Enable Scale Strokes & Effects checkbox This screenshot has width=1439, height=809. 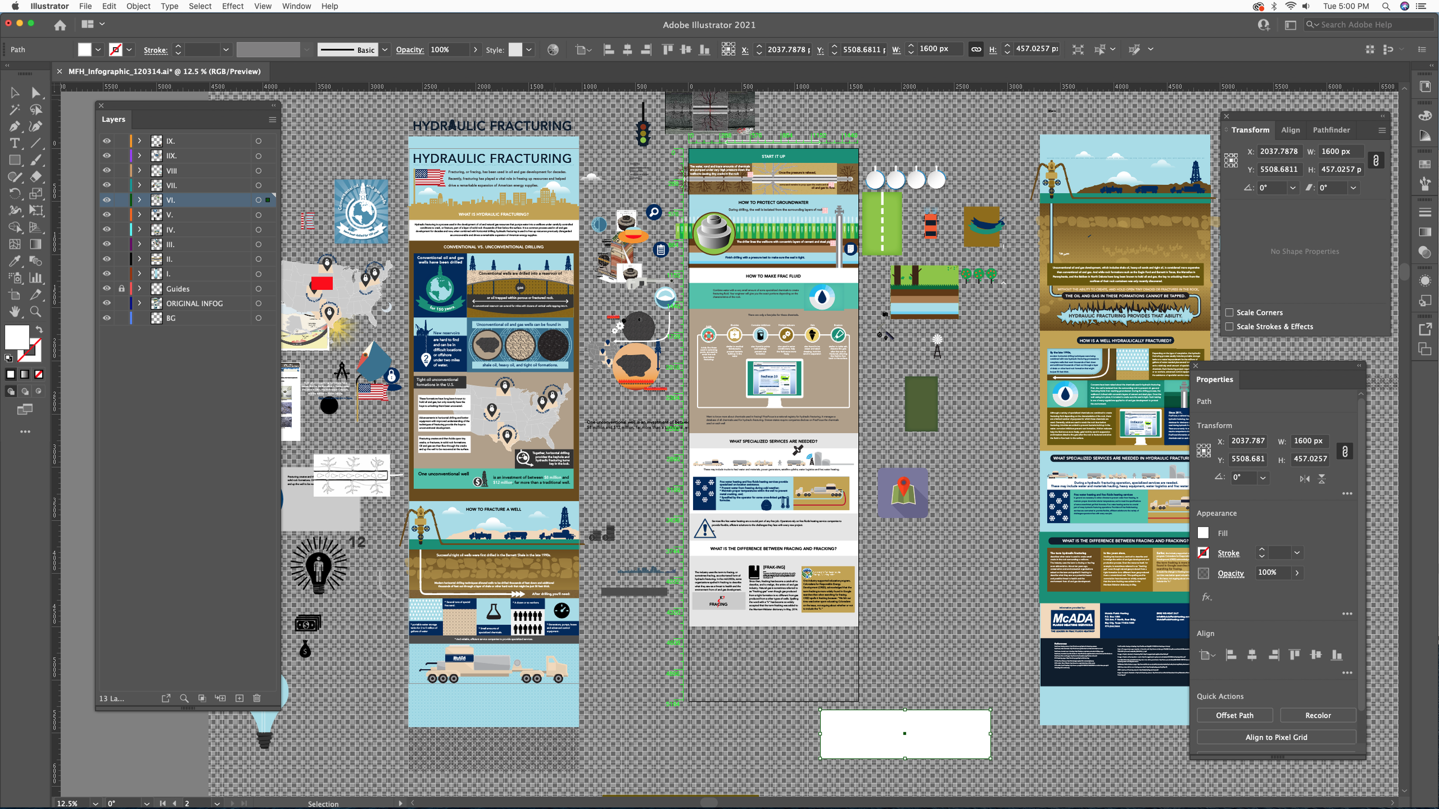(1229, 326)
